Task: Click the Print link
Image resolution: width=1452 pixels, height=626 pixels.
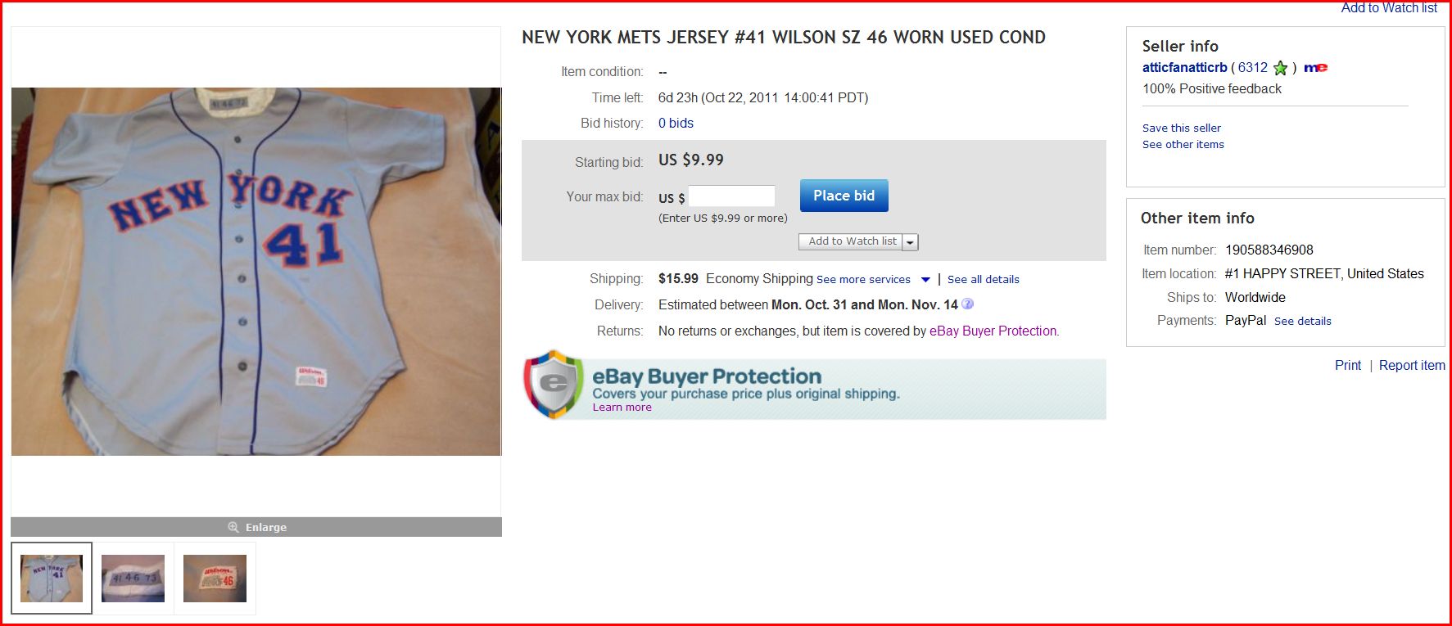Action: click(x=1348, y=365)
